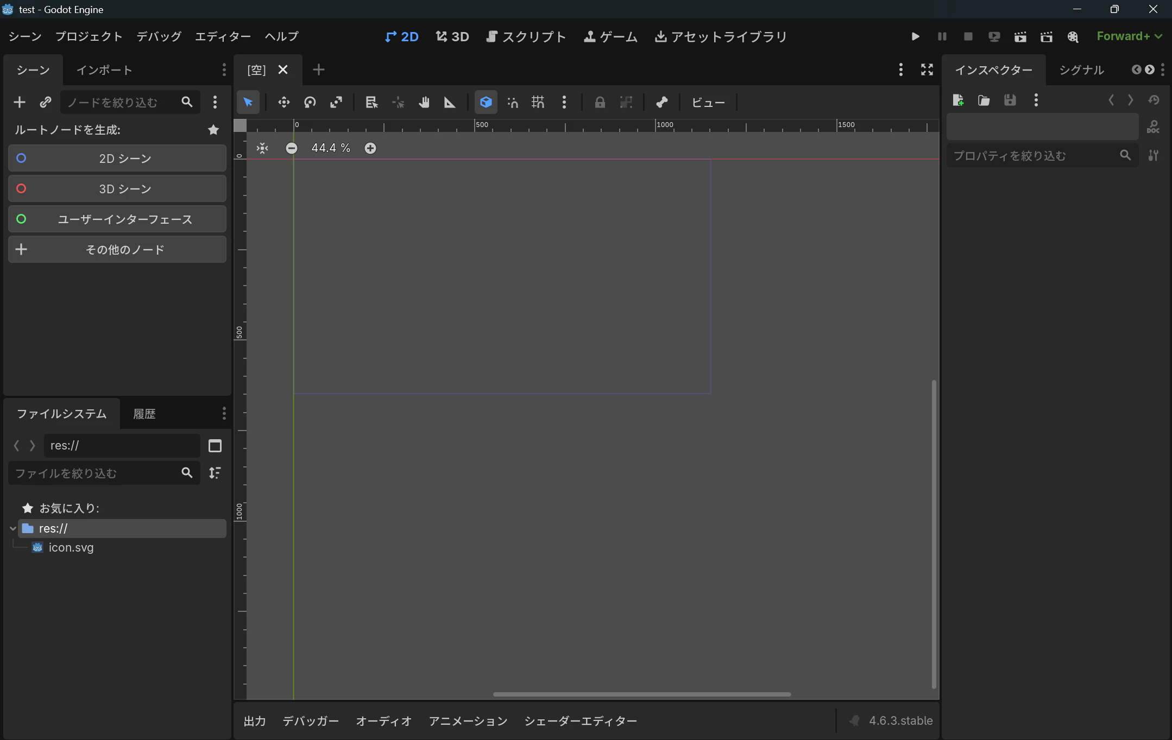This screenshot has width=1172, height=740.
Task: Open the プロジェクト menu
Action: [x=89, y=36]
